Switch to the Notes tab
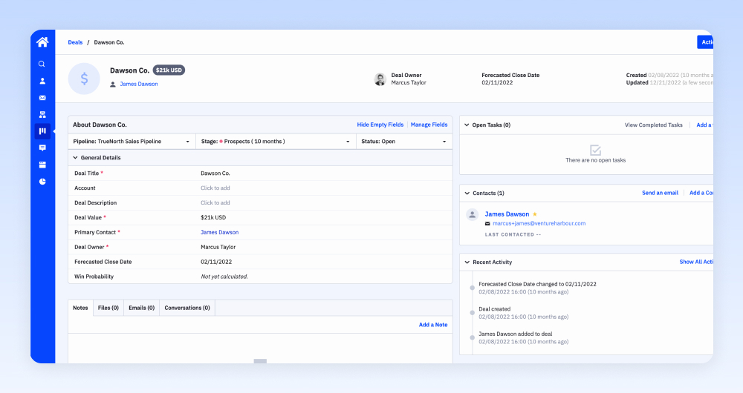This screenshot has width=743, height=393. (x=80, y=308)
